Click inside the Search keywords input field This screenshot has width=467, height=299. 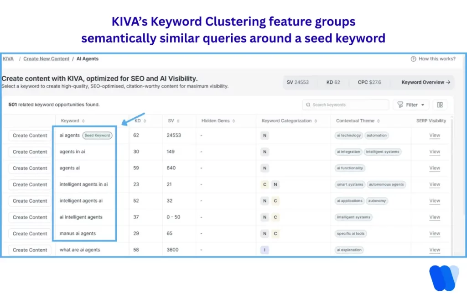347,105
